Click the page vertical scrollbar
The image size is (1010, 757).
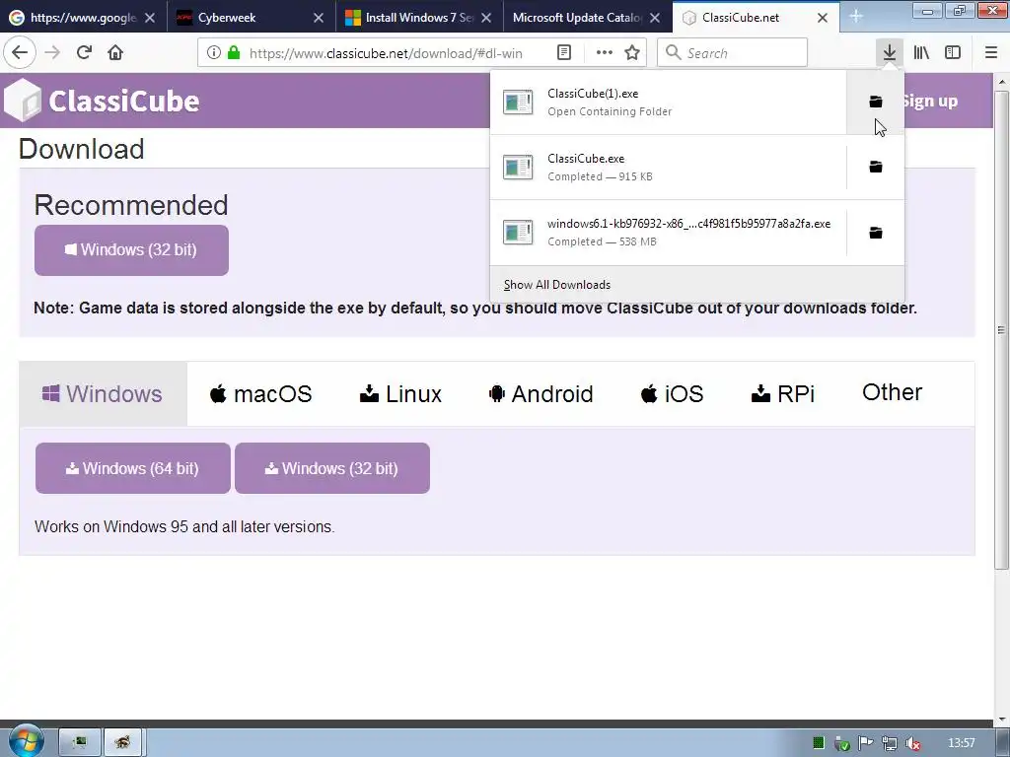[x=1001, y=329]
